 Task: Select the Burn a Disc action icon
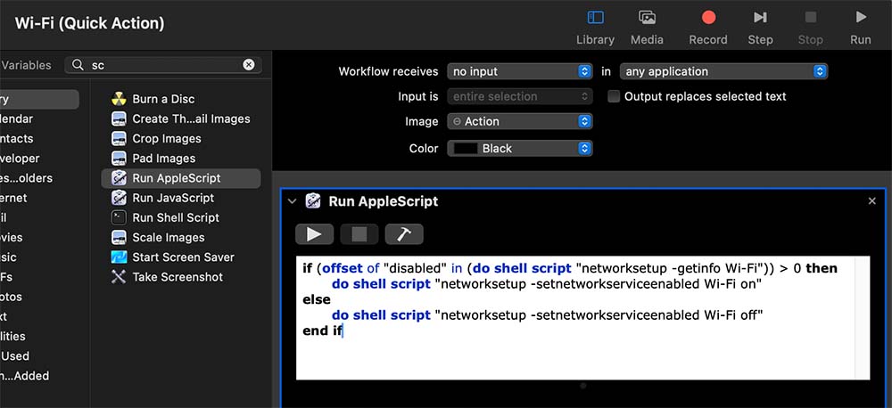tap(119, 99)
